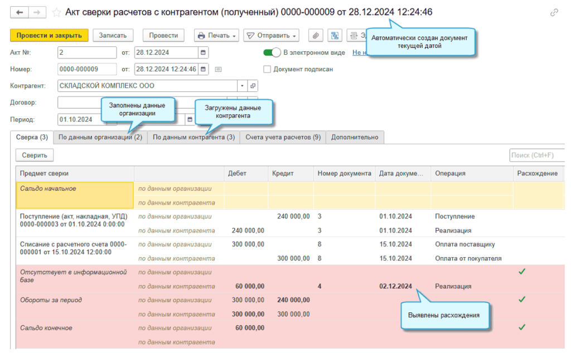
Task: Click the Номер документа column header
Action: point(344,174)
